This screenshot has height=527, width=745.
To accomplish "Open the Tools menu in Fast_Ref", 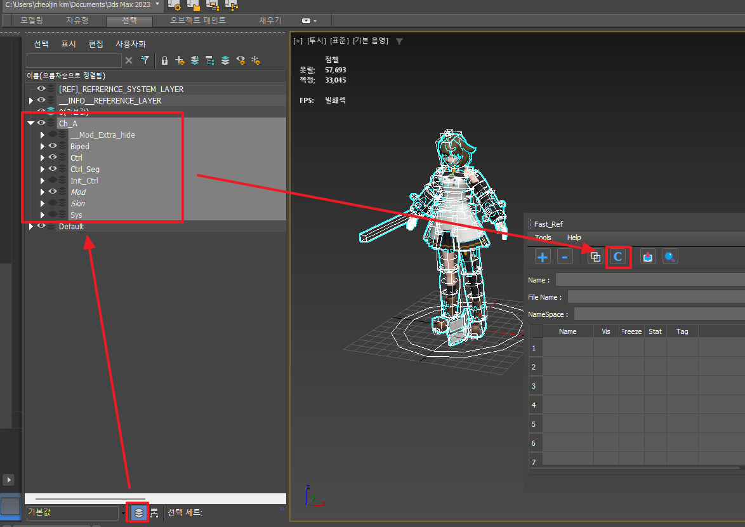I will pyautogui.click(x=543, y=237).
